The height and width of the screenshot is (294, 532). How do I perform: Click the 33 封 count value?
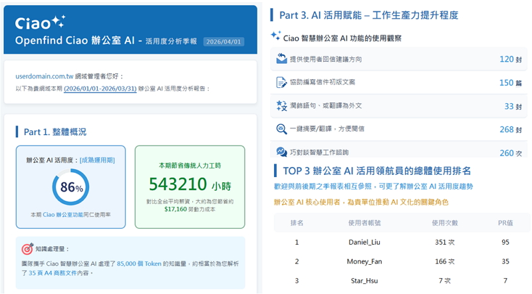tap(513, 106)
